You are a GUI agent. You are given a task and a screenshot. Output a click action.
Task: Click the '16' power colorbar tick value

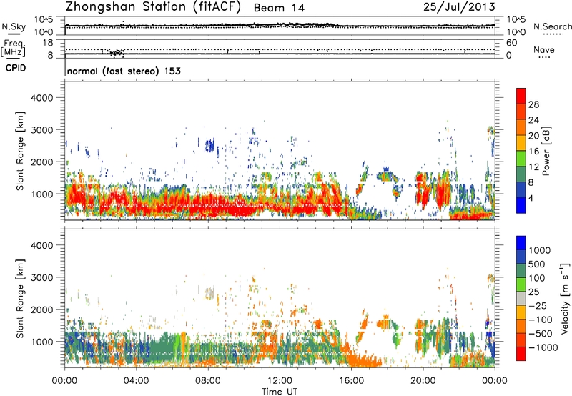tap(533, 152)
